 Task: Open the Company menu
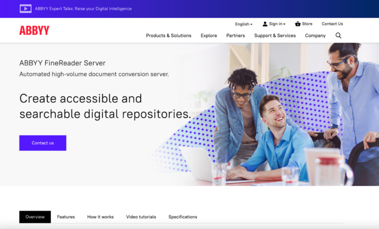tap(315, 36)
